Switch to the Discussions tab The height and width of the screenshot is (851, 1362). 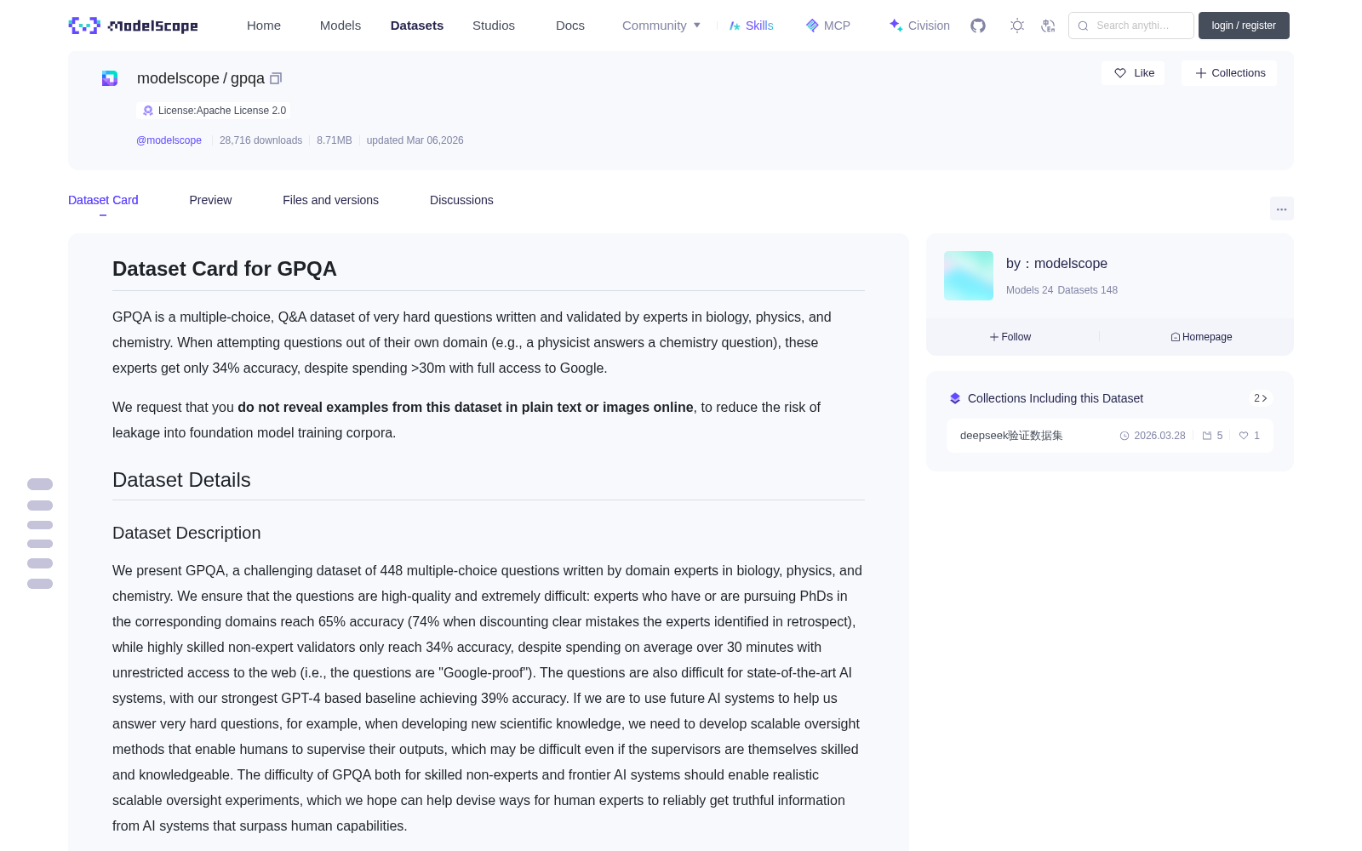coord(461,200)
